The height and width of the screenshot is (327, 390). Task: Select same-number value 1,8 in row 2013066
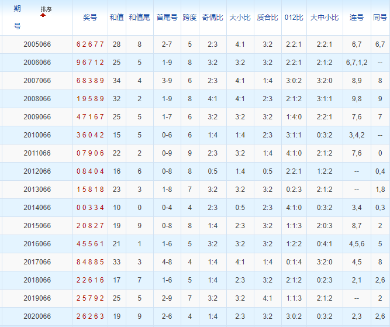click(x=380, y=190)
